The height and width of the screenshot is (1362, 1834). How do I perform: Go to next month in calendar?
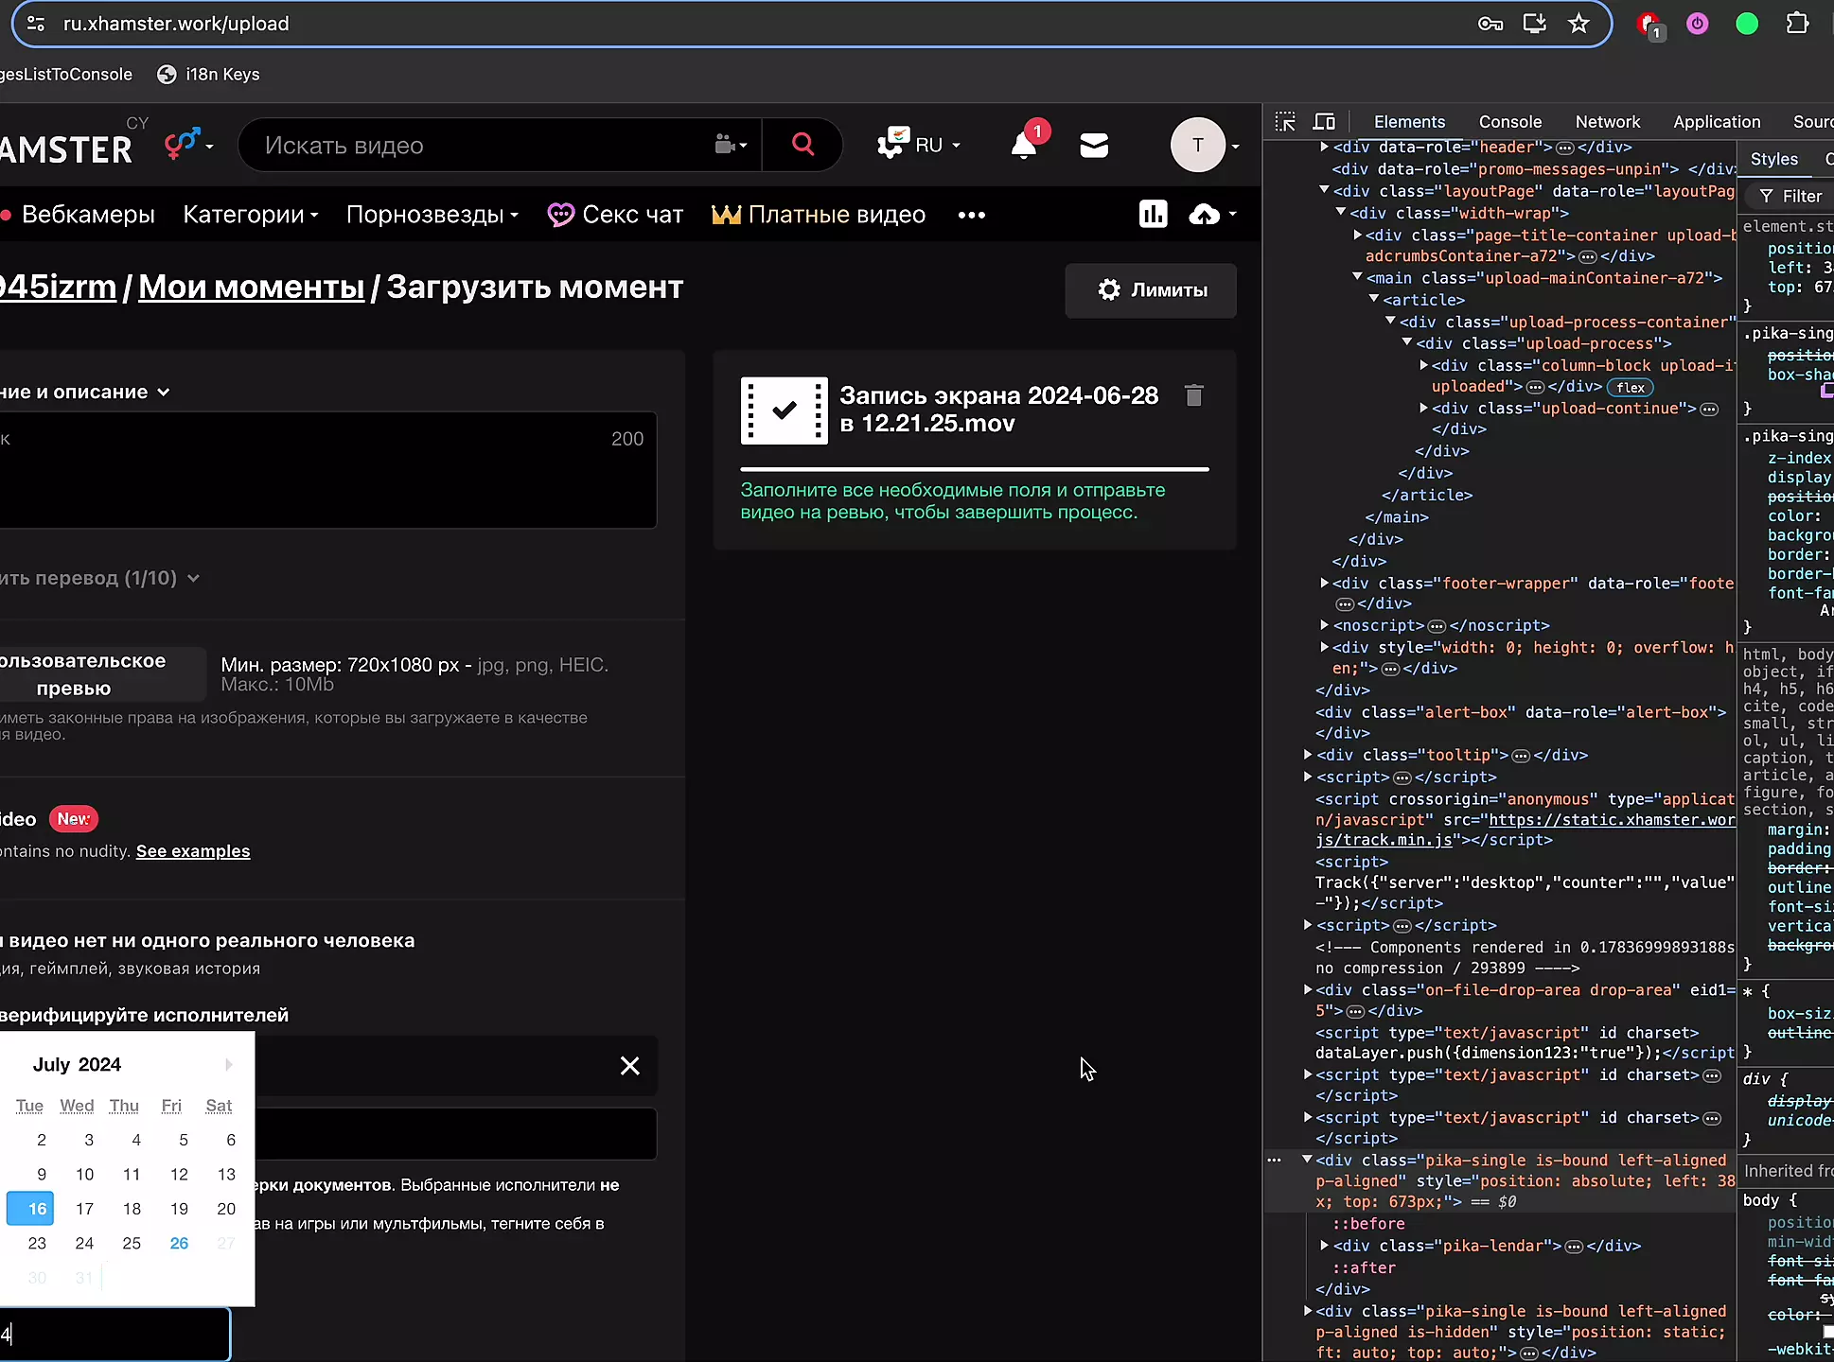point(228,1065)
